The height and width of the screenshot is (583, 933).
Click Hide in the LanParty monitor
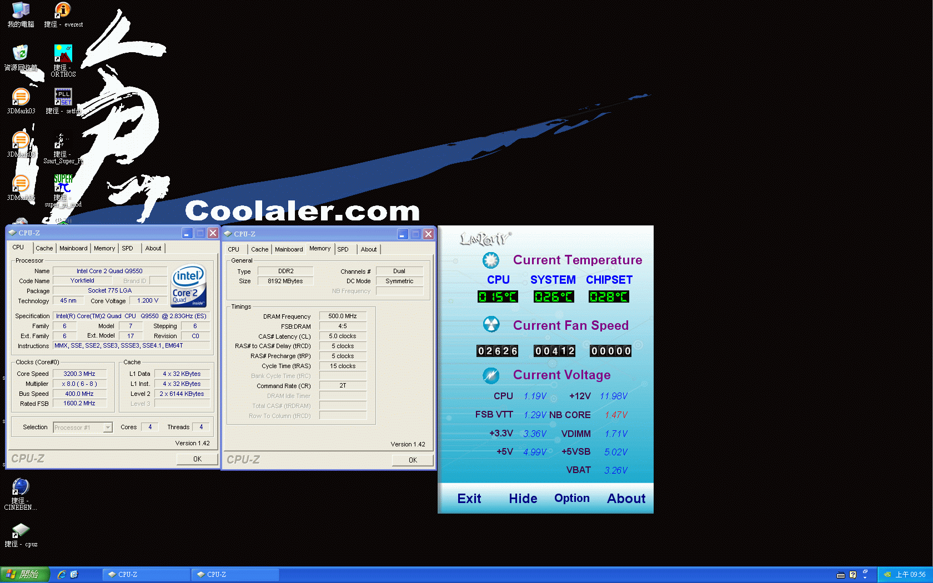(x=523, y=499)
